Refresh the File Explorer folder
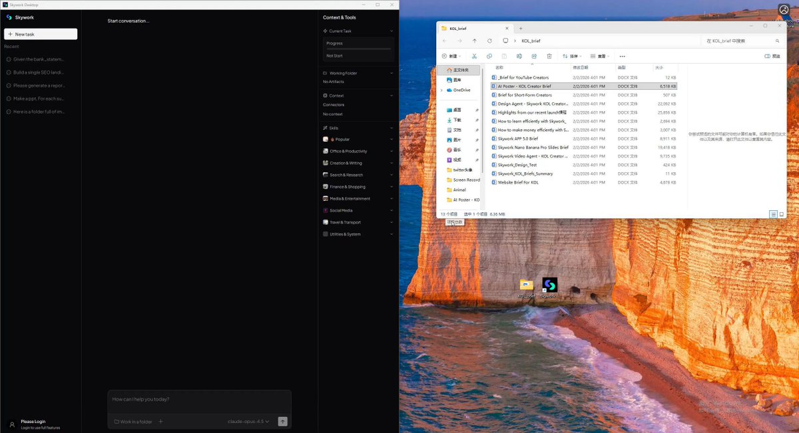The height and width of the screenshot is (433, 799). coord(489,41)
